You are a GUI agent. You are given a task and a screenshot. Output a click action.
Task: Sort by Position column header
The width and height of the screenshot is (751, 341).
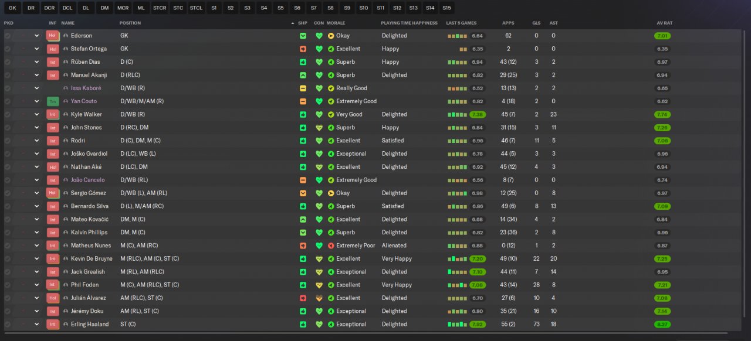pyautogui.click(x=130, y=23)
